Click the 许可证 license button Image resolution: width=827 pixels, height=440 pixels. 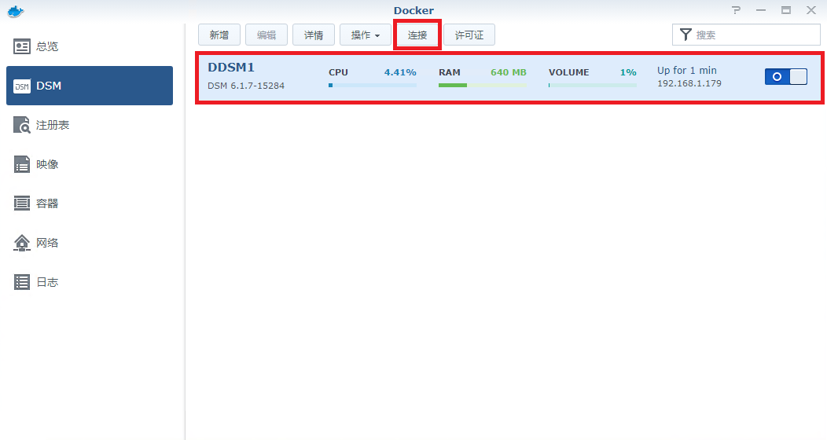point(469,35)
